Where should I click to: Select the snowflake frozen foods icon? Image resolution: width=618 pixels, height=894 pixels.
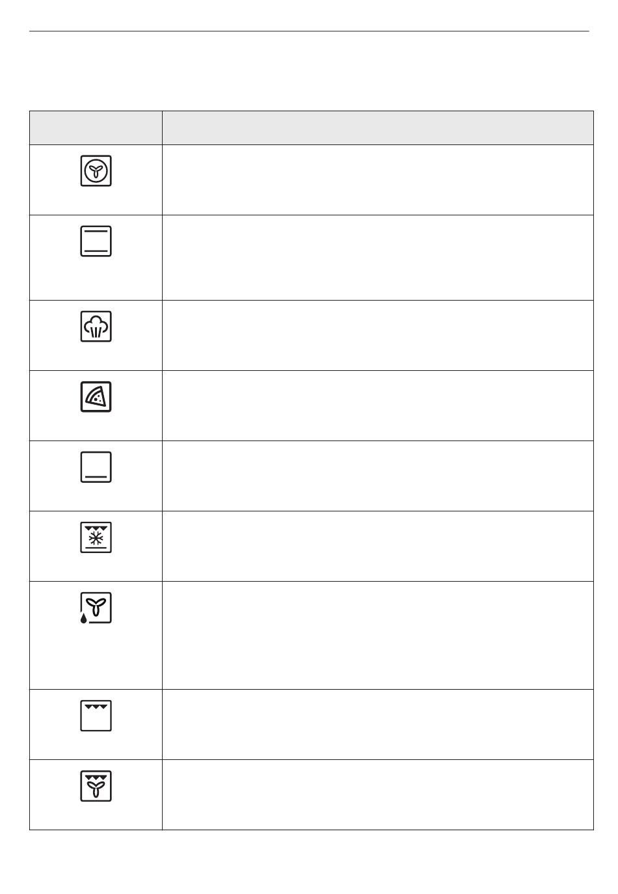(96, 537)
